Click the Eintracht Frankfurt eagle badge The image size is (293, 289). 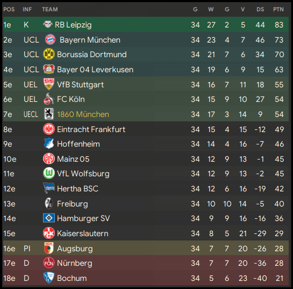(49, 129)
